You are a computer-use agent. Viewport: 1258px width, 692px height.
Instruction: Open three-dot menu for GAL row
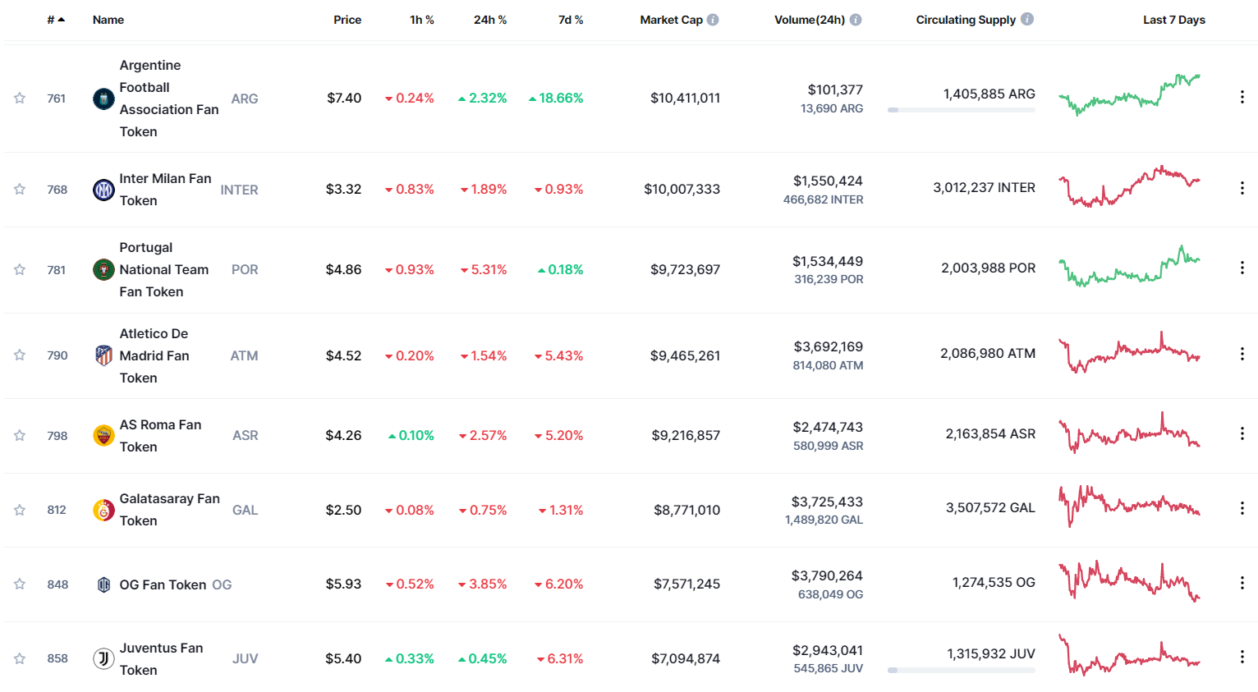(x=1242, y=509)
